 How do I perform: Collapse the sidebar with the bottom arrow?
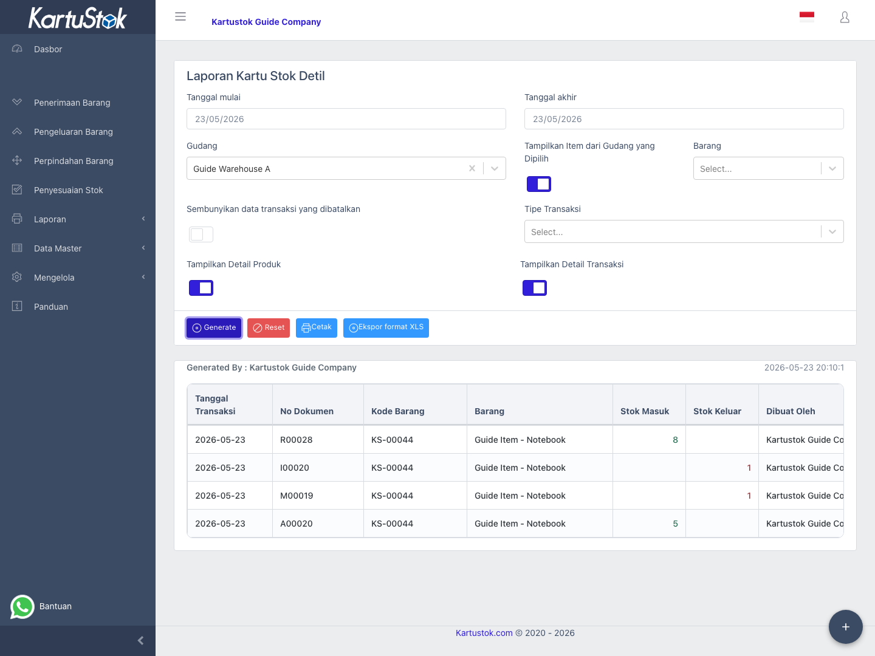(x=140, y=640)
